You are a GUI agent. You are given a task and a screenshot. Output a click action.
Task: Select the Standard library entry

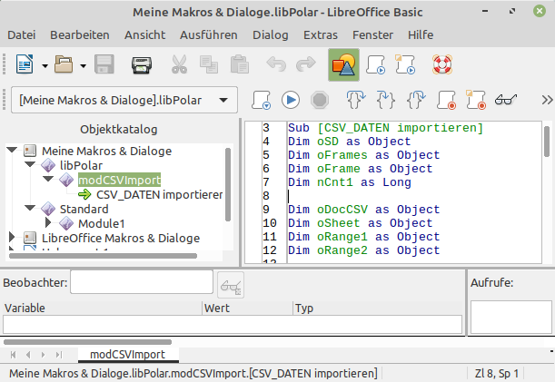pos(84,209)
